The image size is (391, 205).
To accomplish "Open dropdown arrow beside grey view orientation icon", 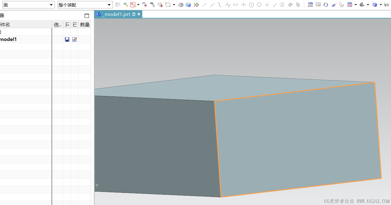I will tap(368, 5).
